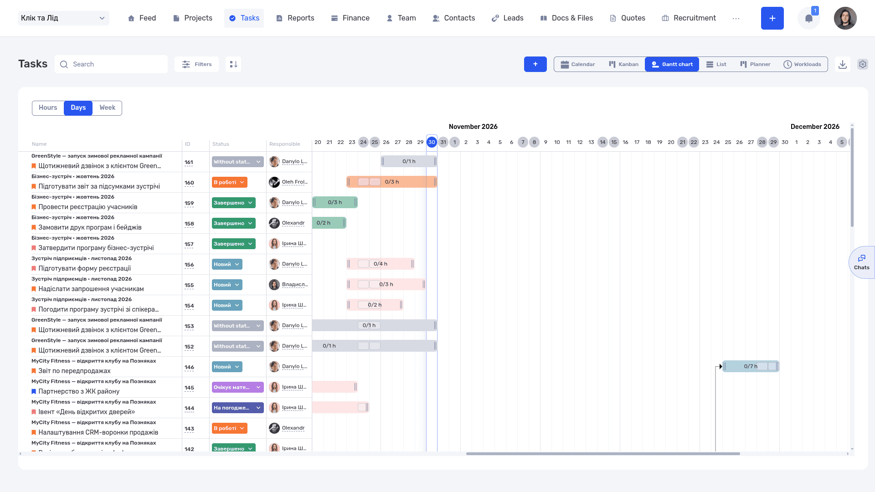Viewport: 875px width, 492px height.
Task: Open the Finance section
Action: tap(350, 18)
